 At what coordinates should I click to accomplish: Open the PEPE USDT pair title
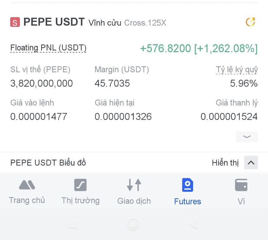(x=54, y=22)
